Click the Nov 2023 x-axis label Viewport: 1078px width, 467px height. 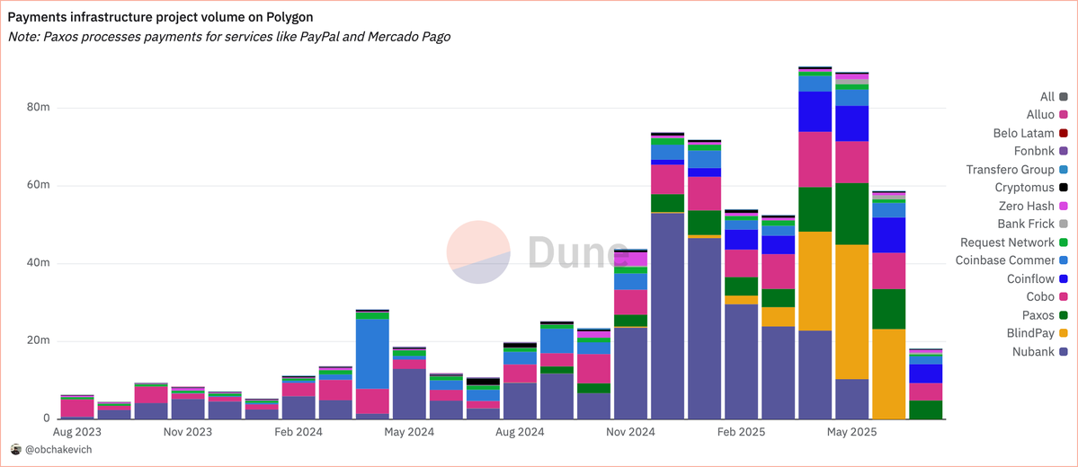pos(189,432)
